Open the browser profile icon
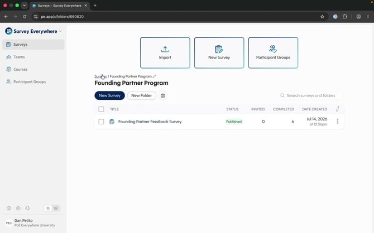 (358, 16)
